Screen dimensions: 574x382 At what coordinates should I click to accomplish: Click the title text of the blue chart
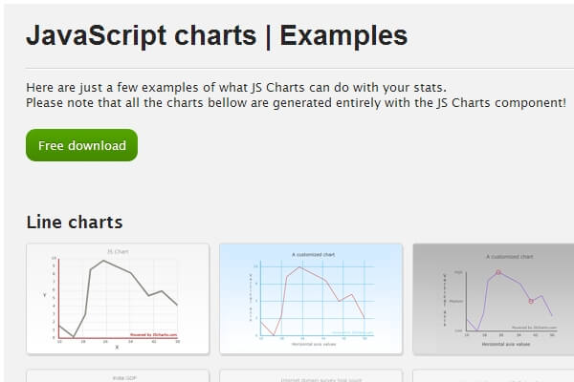pyautogui.click(x=313, y=254)
